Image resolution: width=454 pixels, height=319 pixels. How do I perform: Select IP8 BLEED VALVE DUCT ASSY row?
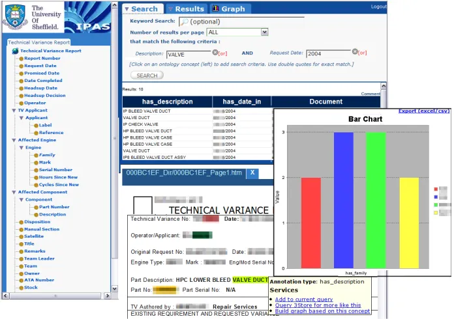[197, 158]
